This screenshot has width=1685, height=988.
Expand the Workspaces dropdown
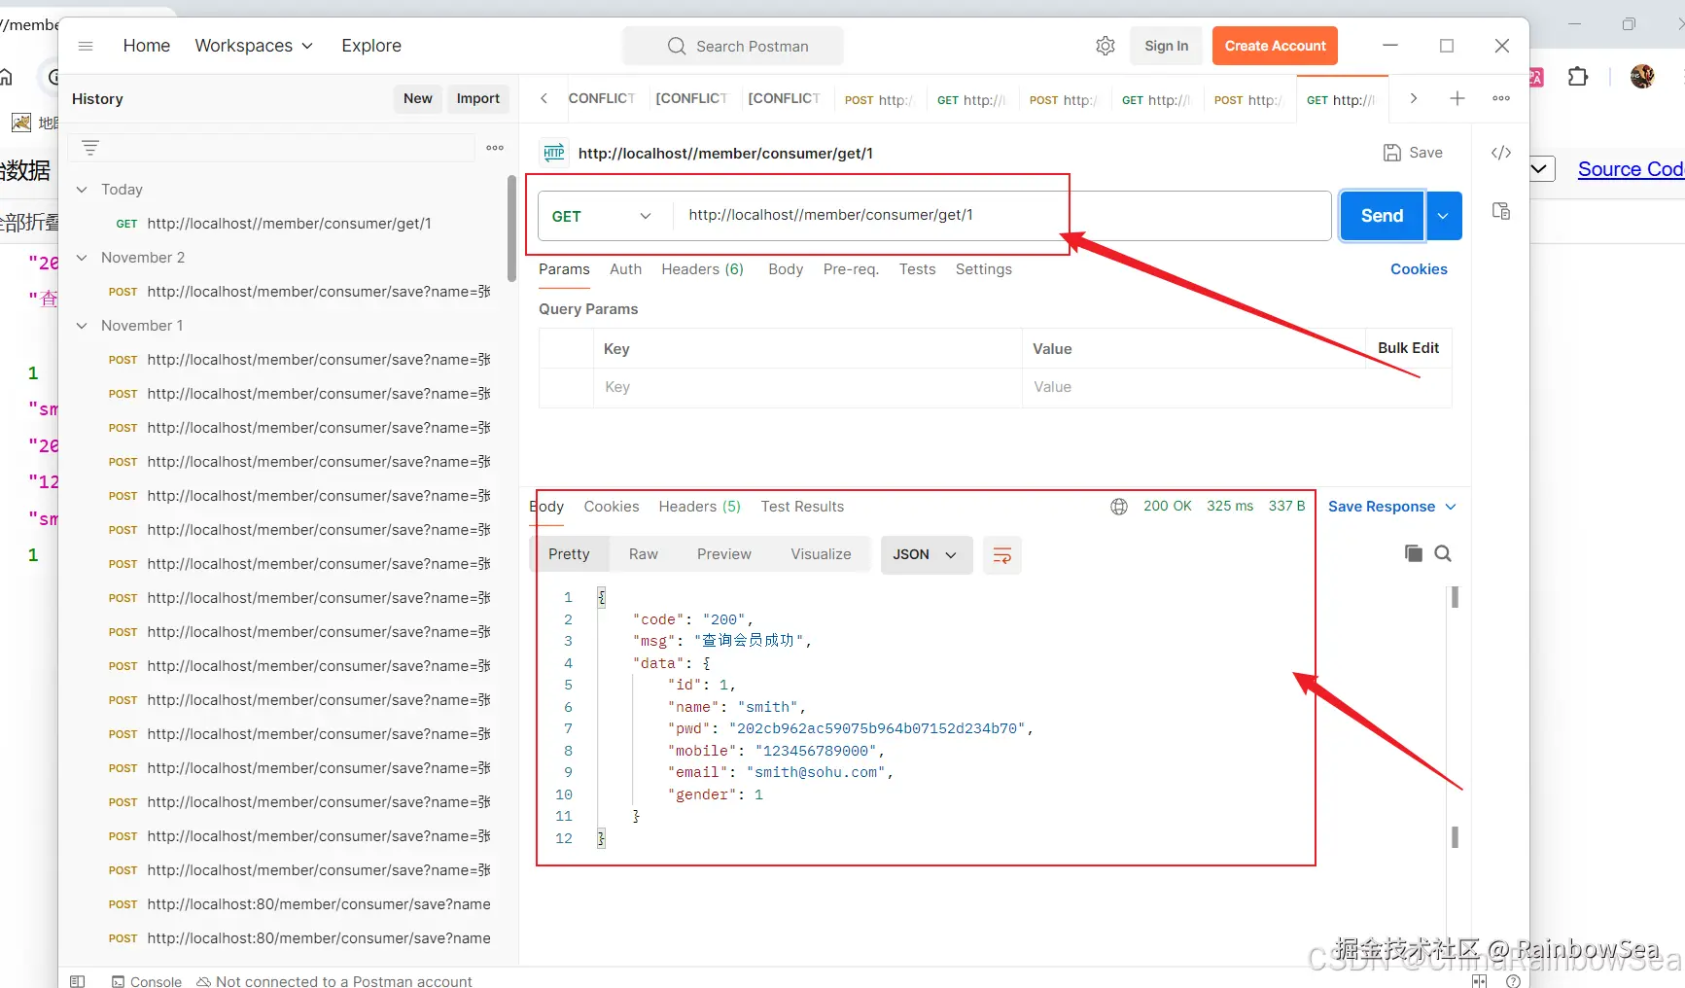[254, 46]
